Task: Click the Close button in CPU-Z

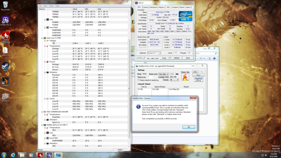Action: pos(188,58)
